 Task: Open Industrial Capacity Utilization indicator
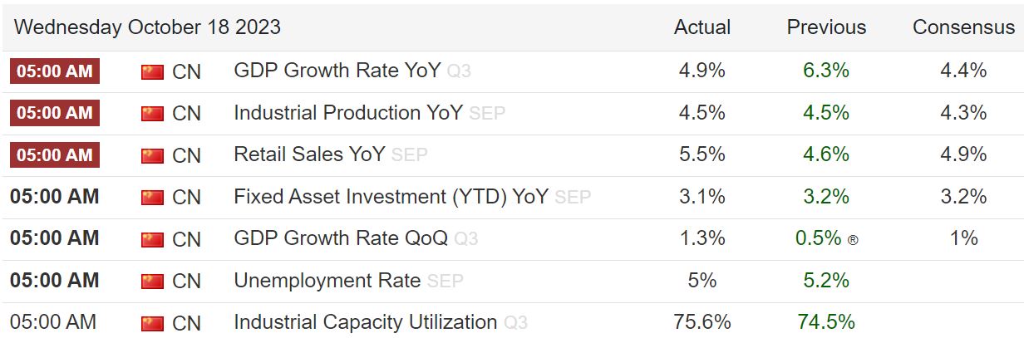pos(366,321)
